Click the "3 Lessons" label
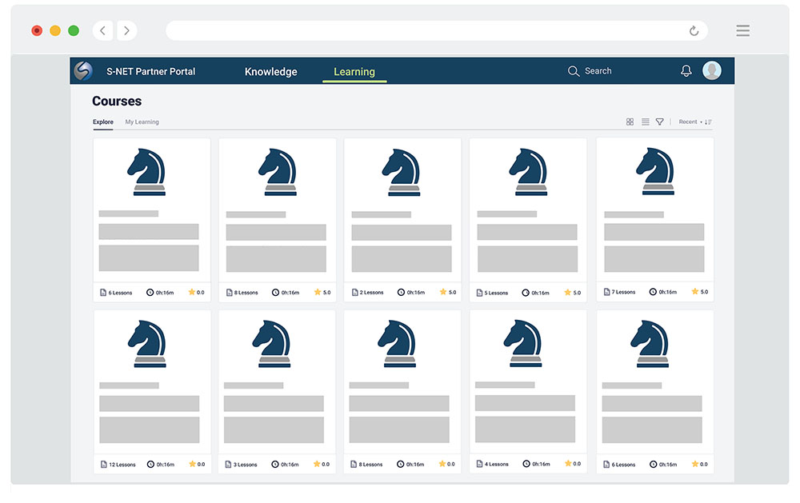 [246, 465]
